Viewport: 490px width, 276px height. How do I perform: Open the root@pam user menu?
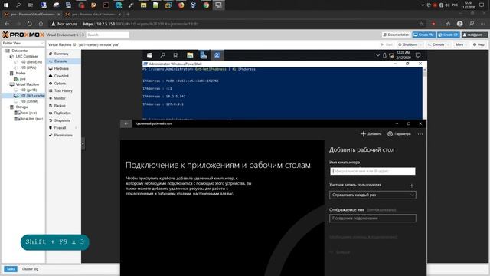click(x=474, y=34)
